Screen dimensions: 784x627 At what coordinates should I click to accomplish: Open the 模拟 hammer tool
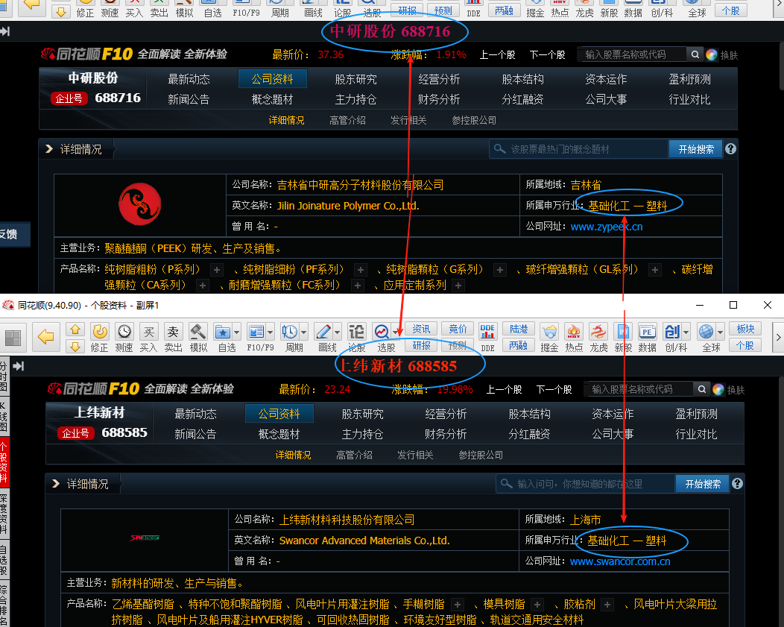click(198, 332)
